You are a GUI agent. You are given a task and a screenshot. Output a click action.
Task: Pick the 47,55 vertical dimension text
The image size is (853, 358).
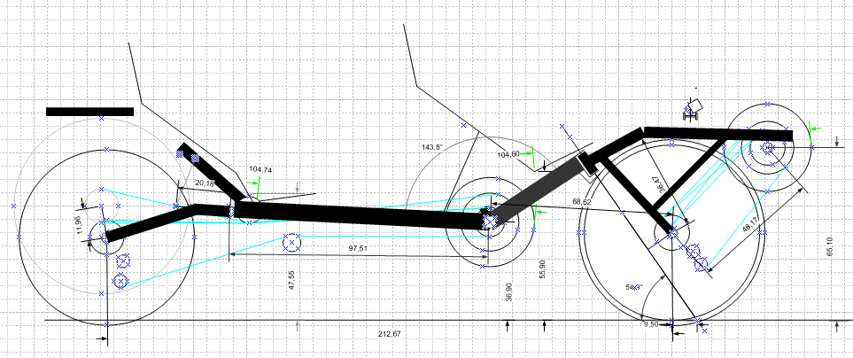coord(291,280)
